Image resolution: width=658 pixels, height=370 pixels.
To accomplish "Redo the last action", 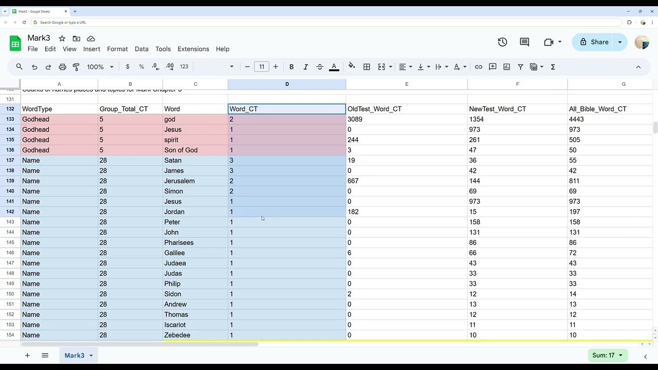I will pyautogui.click(x=48, y=67).
